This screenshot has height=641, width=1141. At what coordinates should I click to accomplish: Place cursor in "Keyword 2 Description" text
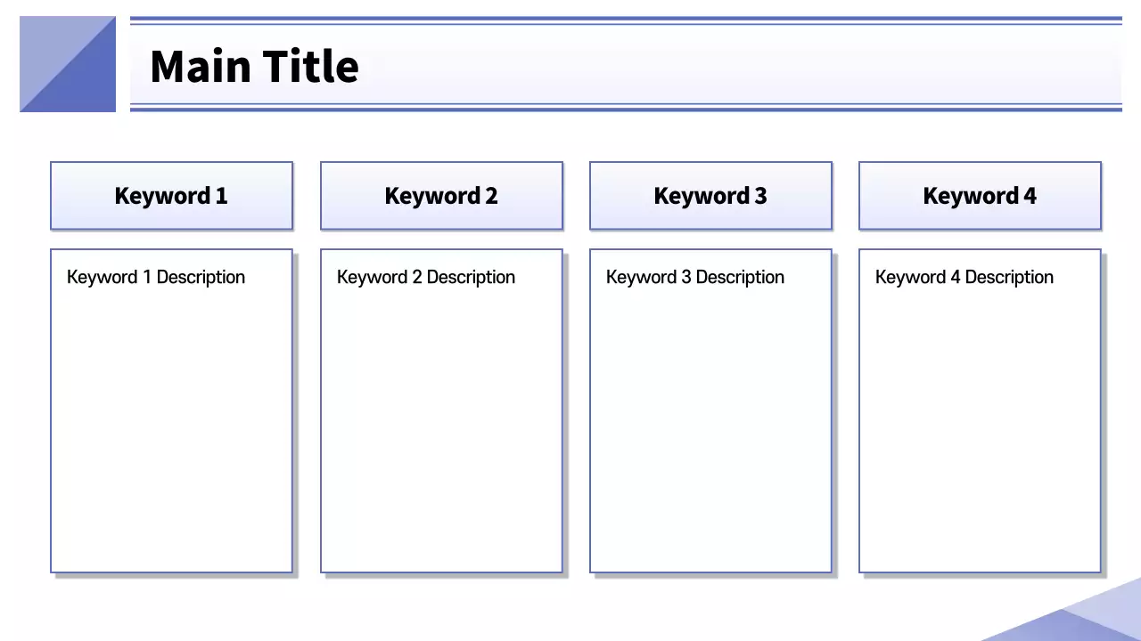(426, 277)
